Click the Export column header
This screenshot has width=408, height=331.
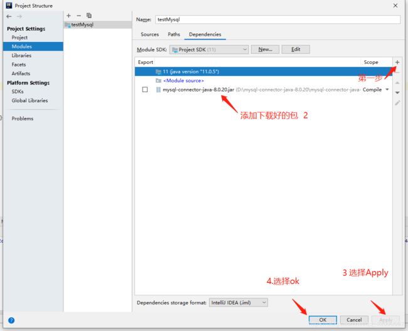click(x=146, y=62)
